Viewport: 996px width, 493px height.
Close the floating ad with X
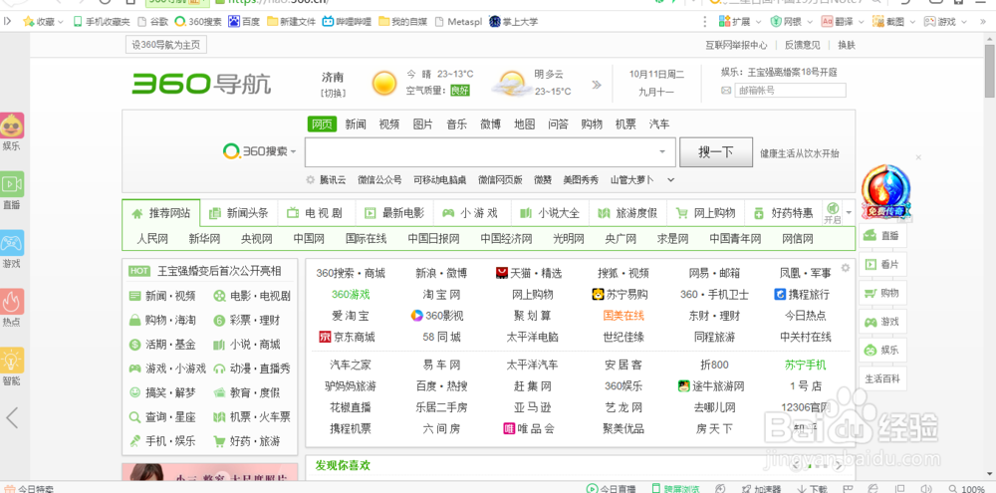(918, 157)
